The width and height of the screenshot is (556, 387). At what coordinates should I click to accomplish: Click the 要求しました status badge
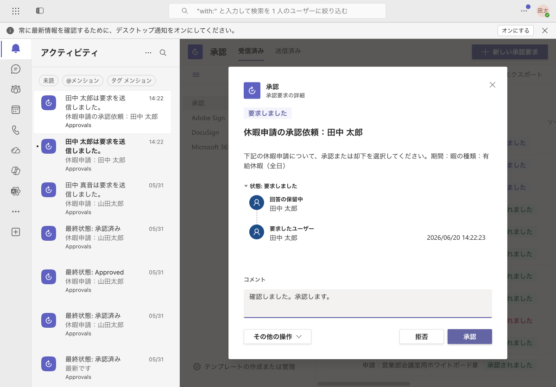(267, 113)
